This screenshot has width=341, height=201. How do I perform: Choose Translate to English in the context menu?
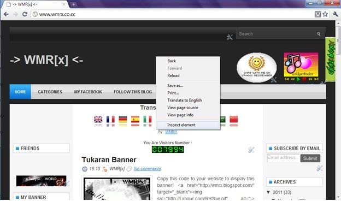coord(185,100)
